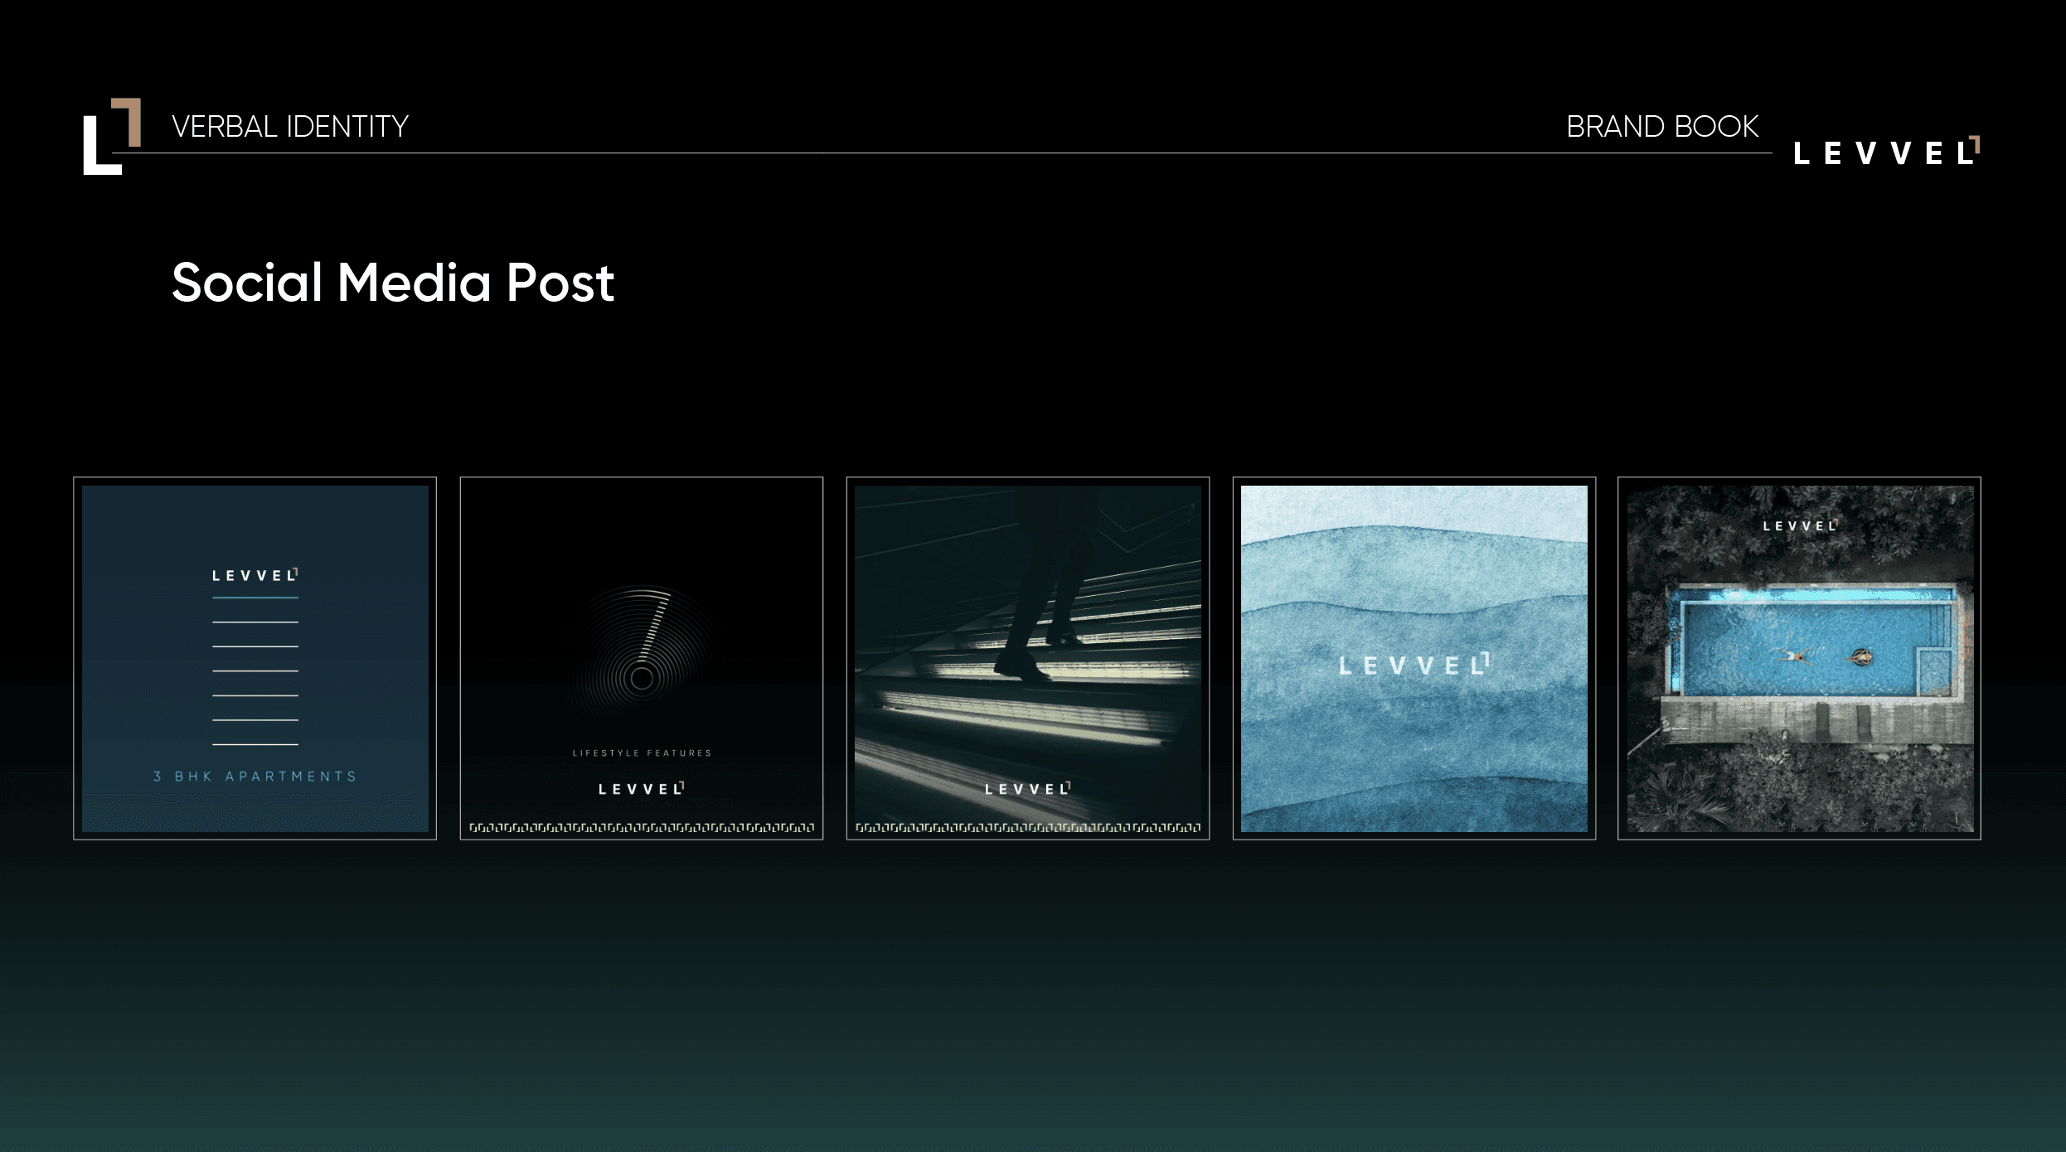Click LEVVEL logo on the staircase post
The image size is (2066, 1152).
(x=1028, y=789)
